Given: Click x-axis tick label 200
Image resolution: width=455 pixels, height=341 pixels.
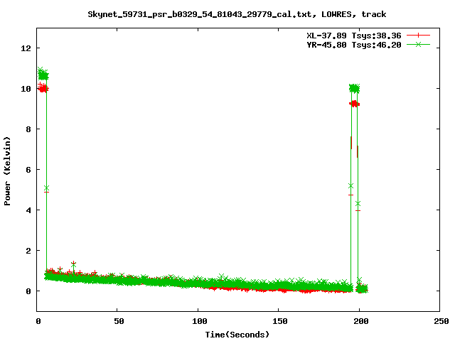Looking at the screenshot, I should [360, 321].
